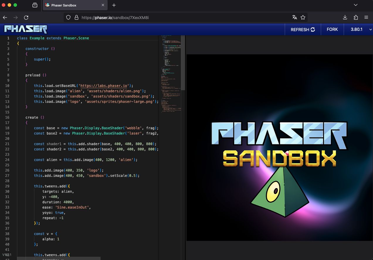
Task: Open the translate page icon
Action: pyautogui.click(x=295, y=18)
